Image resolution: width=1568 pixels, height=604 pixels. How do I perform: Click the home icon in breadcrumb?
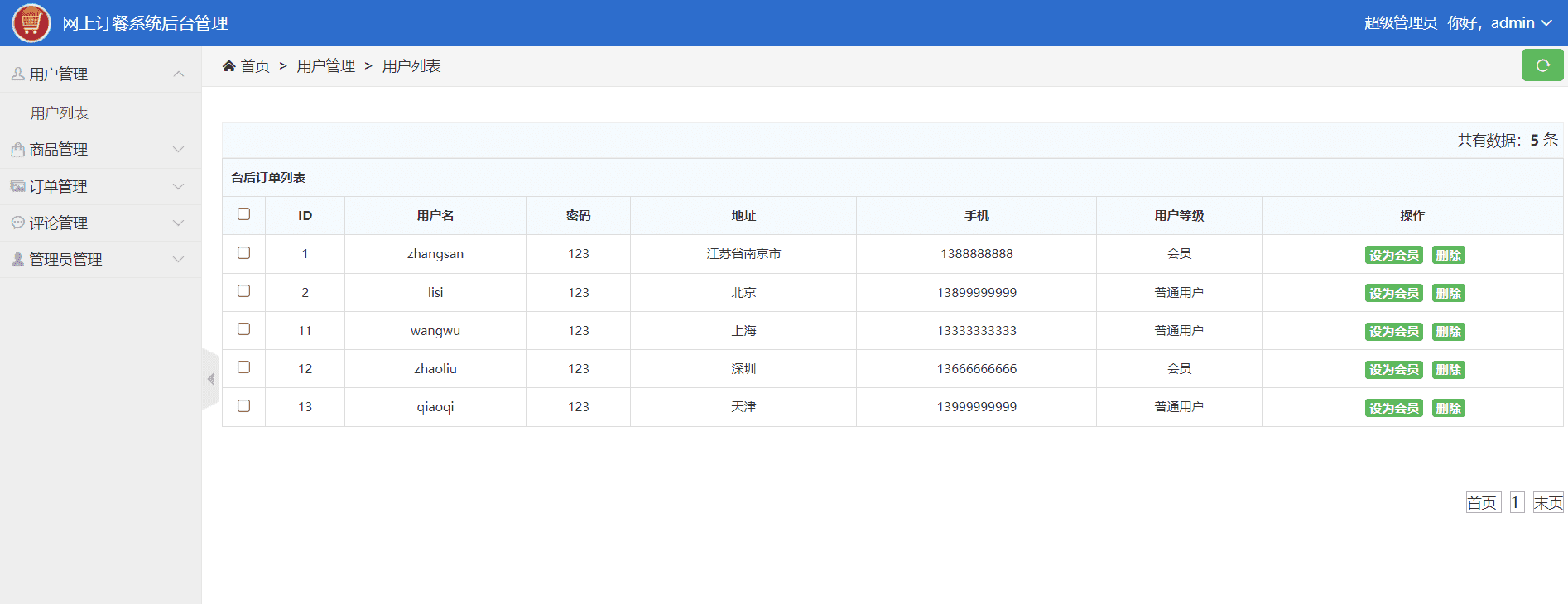pyautogui.click(x=229, y=66)
